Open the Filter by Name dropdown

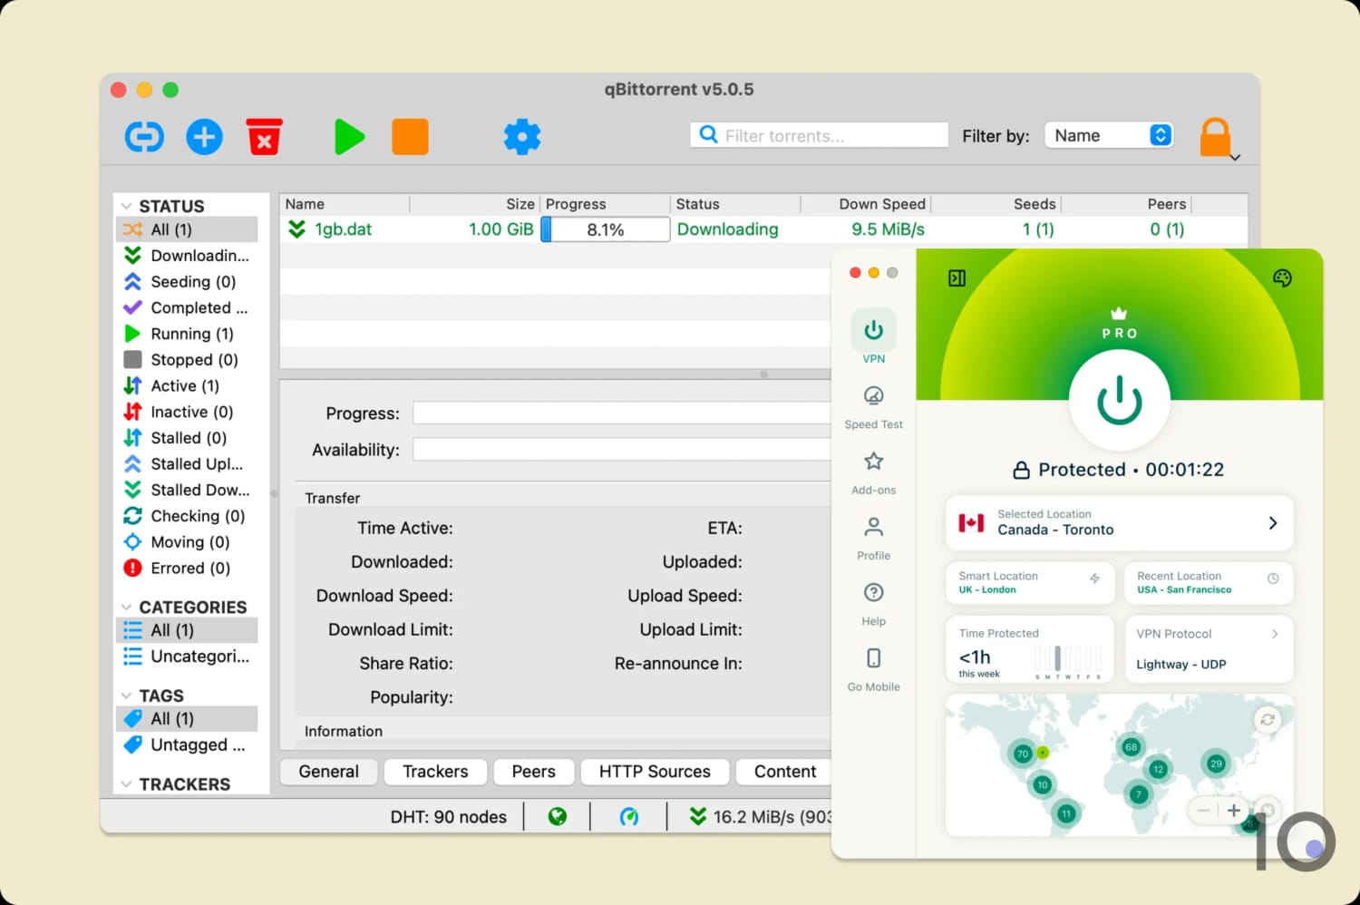click(1109, 135)
